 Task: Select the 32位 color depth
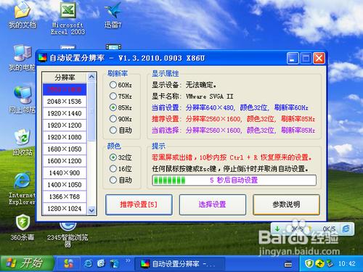[x=121, y=157]
